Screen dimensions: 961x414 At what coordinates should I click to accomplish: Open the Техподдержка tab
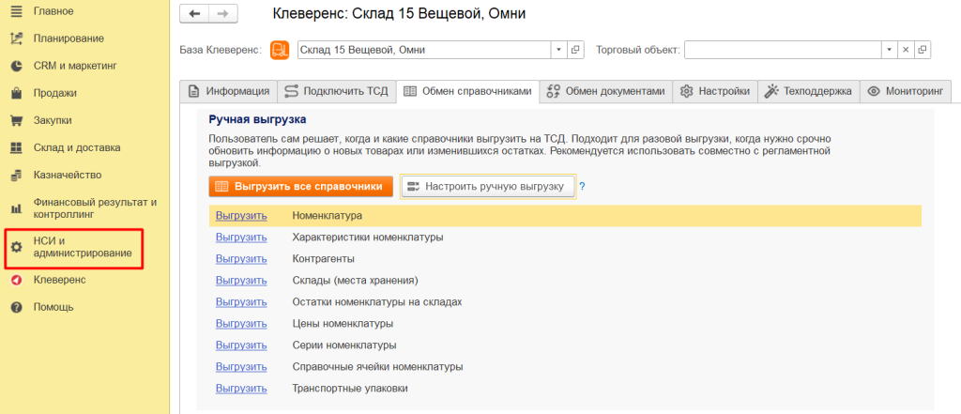pos(809,91)
